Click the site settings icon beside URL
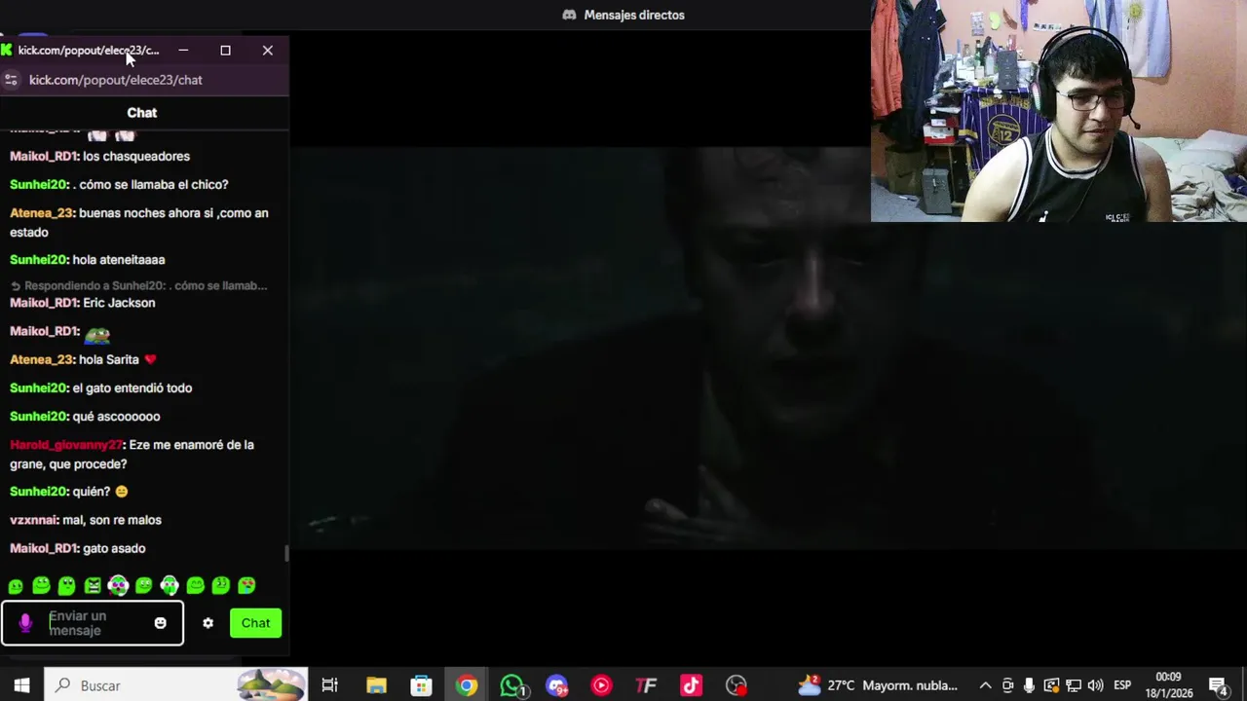Screen dimensions: 1247x701 12,80
